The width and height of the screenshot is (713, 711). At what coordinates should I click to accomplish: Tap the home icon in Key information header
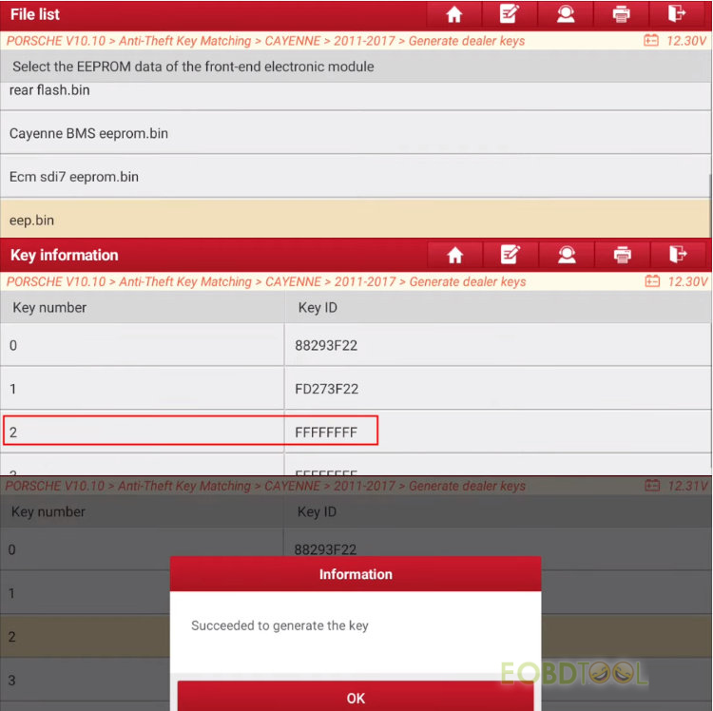click(x=454, y=255)
